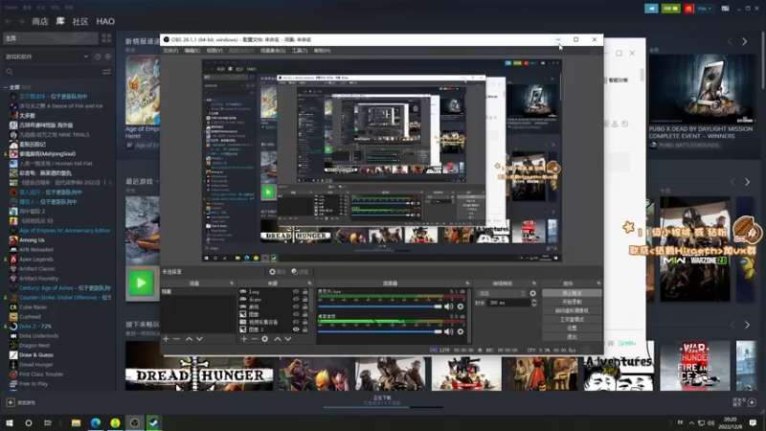Click the source Filters button in the OBS toolbar
Viewport: 766px width, 431px height.
pos(300,272)
